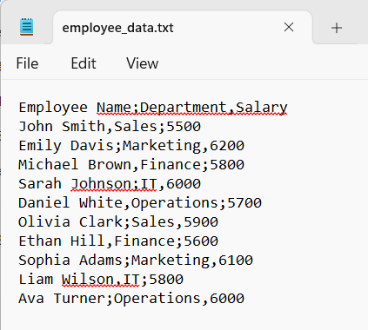Click the Notepad app icon
Image resolution: width=368 pixels, height=330 pixels.
[26, 27]
